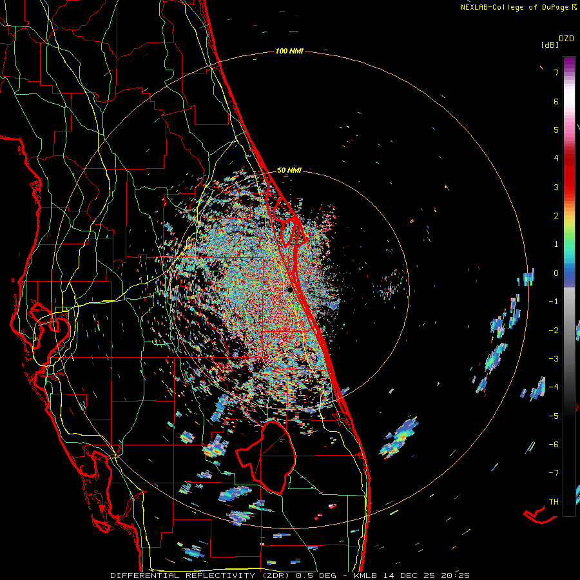Image resolution: width=580 pixels, height=580 pixels.
Task: Click the TH label on color scale
Action: click(554, 502)
